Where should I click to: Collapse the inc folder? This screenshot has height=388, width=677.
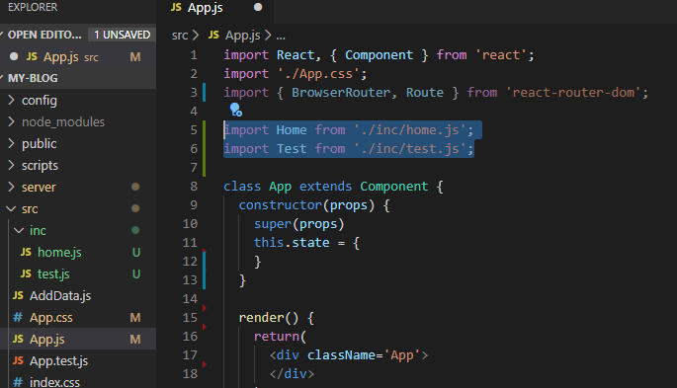19,230
